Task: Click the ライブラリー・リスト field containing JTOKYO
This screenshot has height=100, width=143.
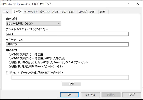Action: pyautogui.click(x=67, y=44)
